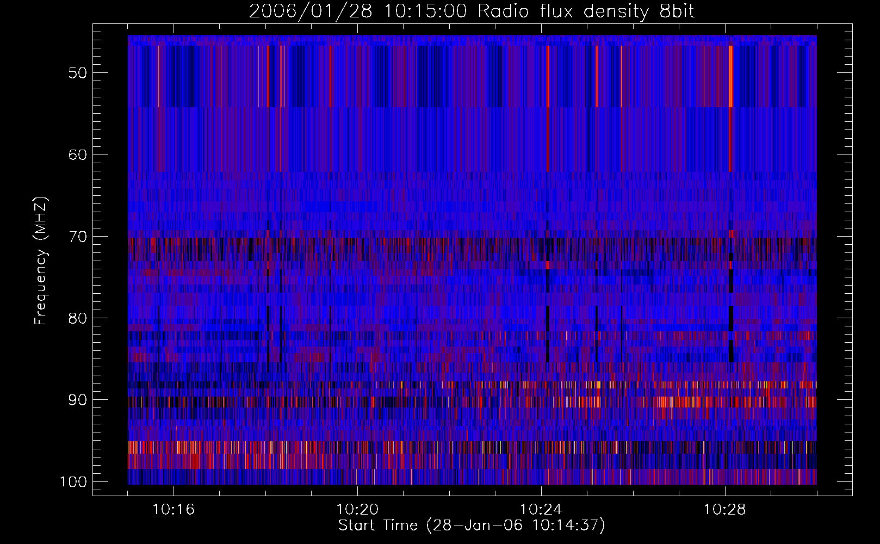Click the plot title '2006/01/28 10:15:00 Radio flux density 8bit'
This screenshot has width=880, height=544.
472,11
